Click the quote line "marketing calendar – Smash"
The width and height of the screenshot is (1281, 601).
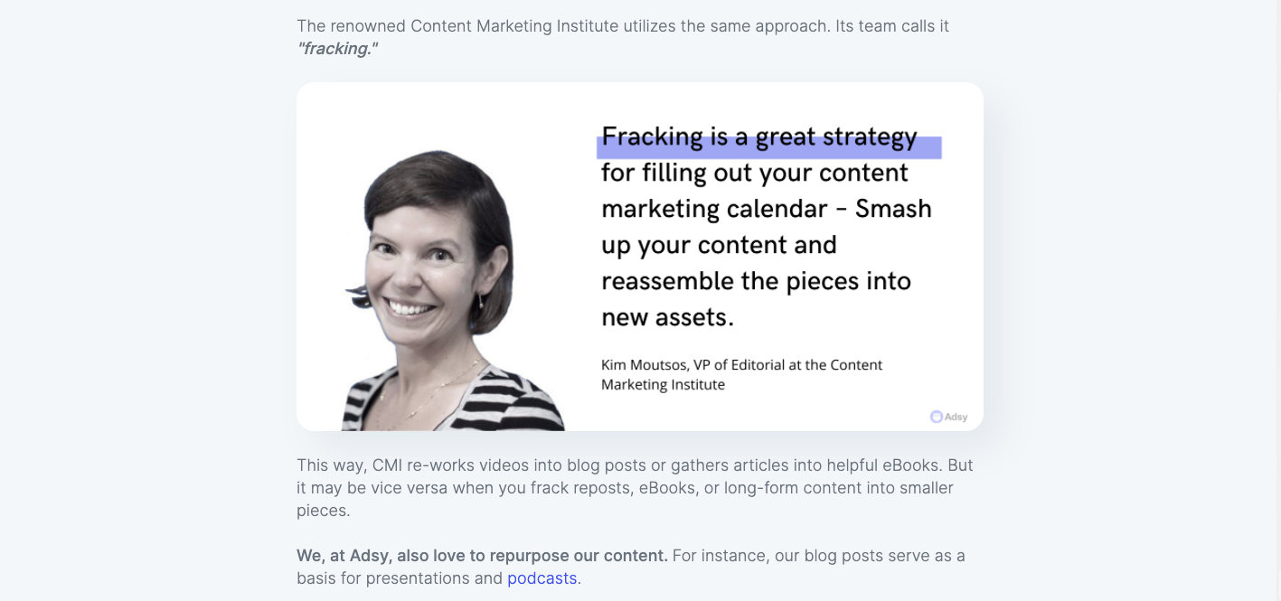tap(767, 209)
